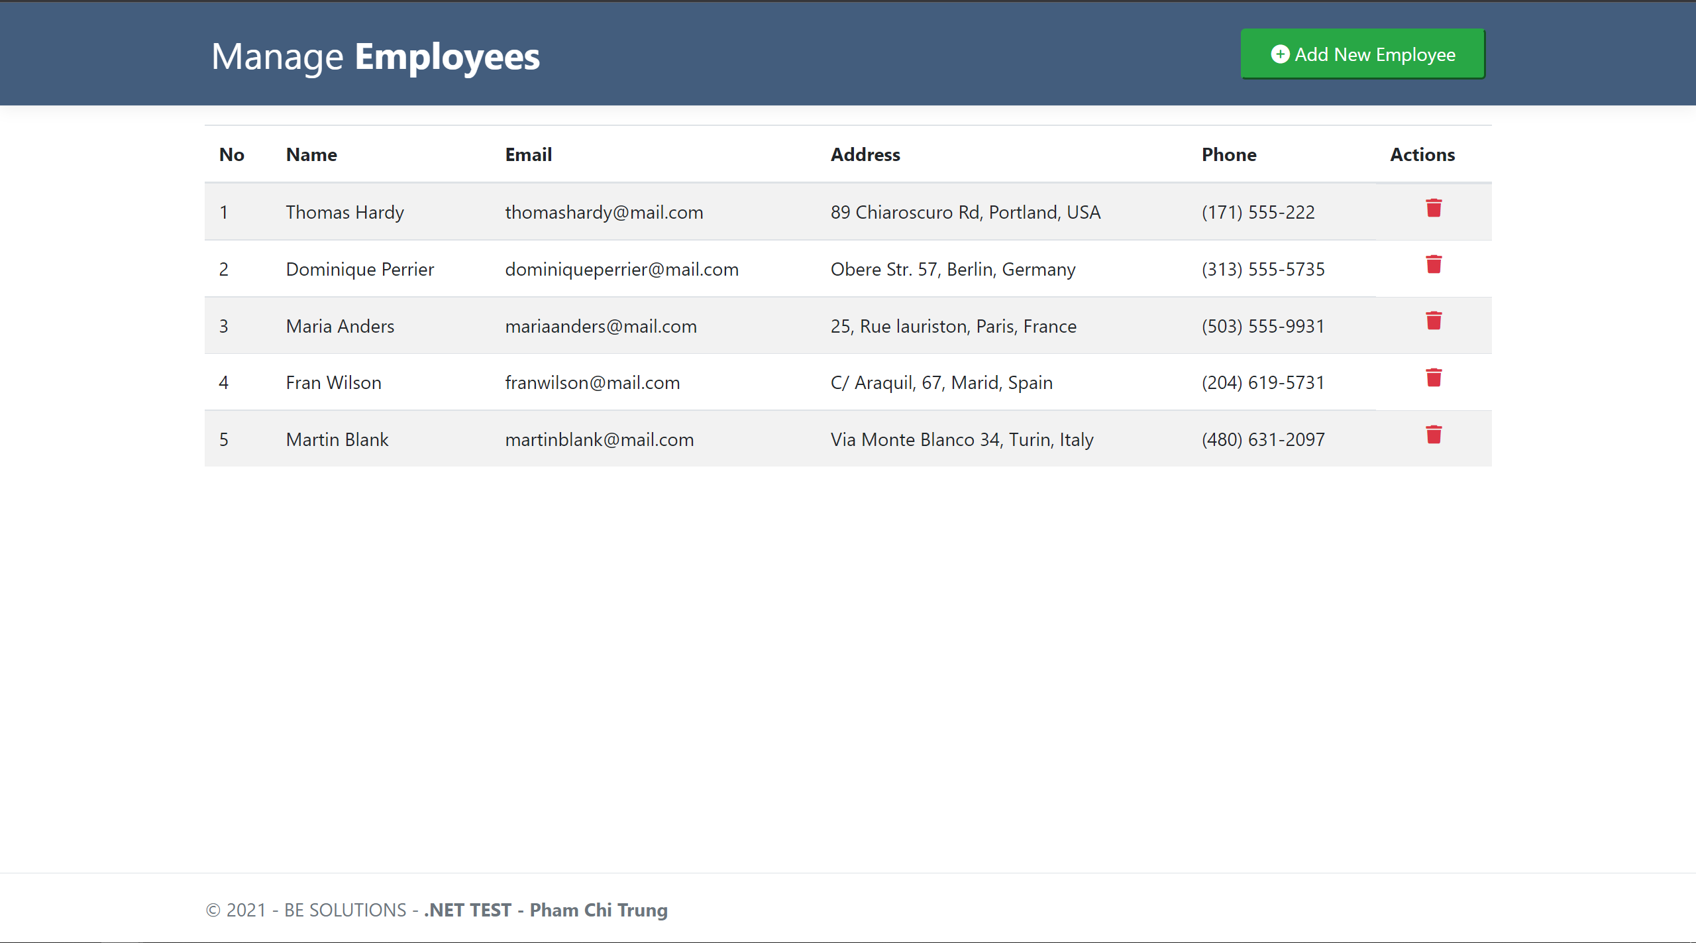Click the email thomashardy@mail.com
Screen dimensions: 1696x943
point(604,212)
